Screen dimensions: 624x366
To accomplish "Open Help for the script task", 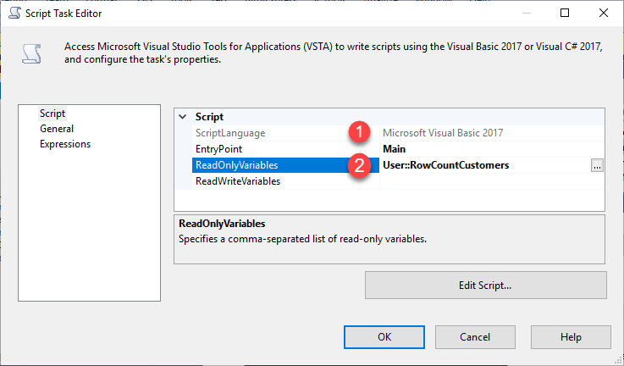I will [571, 336].
